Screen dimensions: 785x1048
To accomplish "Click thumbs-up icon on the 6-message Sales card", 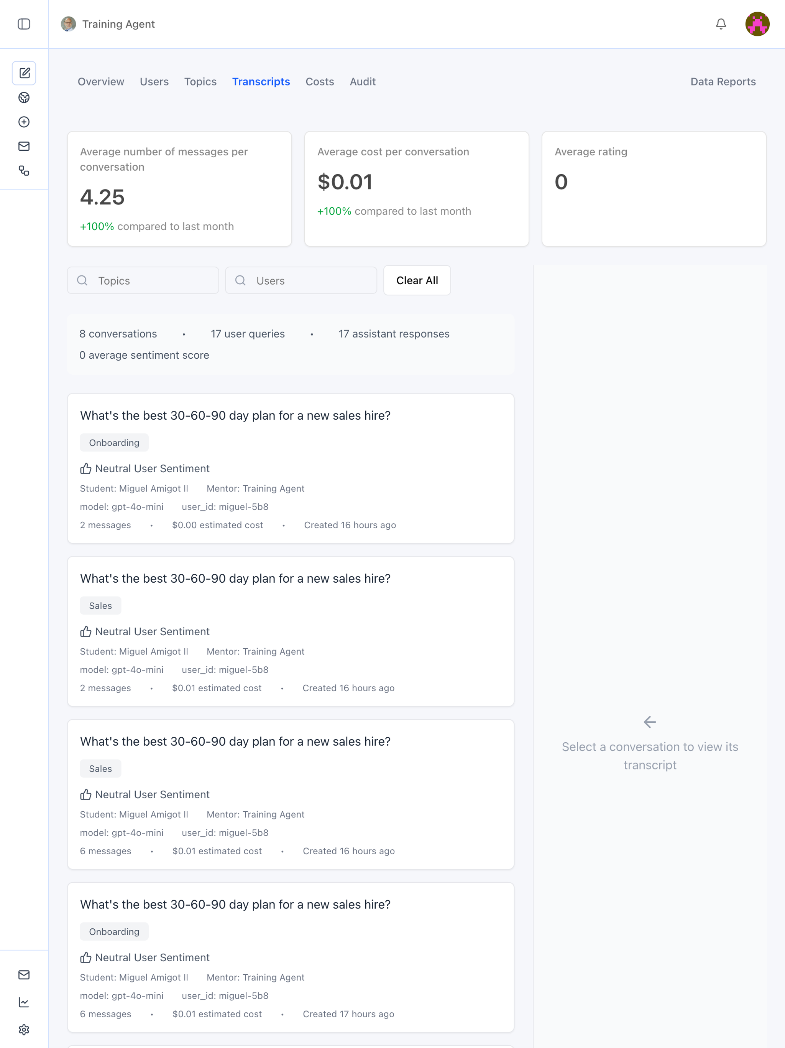I will pyautogui.click(x=86, y=794).
